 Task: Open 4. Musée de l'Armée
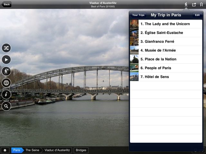point(166,50)
